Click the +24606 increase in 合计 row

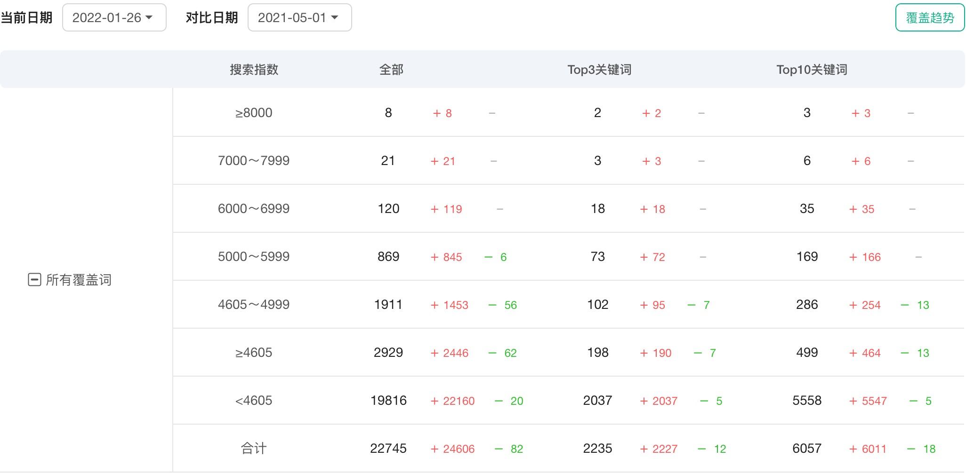click(x=452, y=449)
